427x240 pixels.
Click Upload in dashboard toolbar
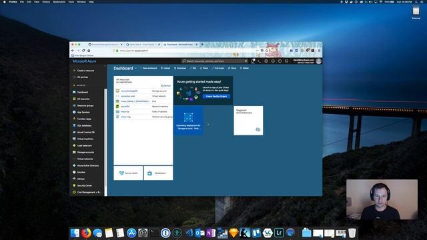tap(165, 68)
